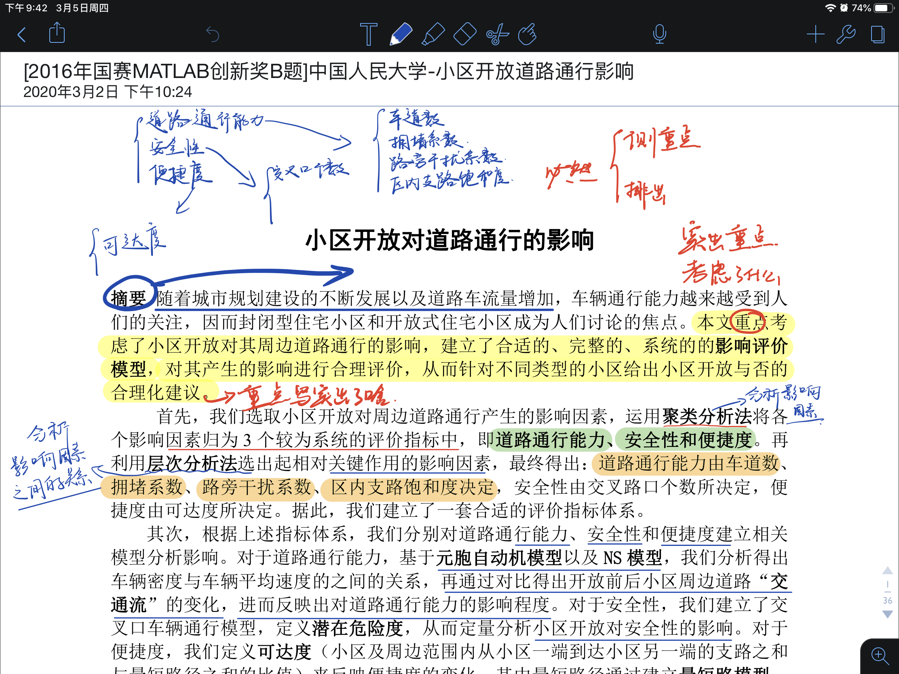This screenshot has width=899, height=674.
Task: Tap the page count 36 indicator
Action: pyautogui.click(x=888, y=600)
